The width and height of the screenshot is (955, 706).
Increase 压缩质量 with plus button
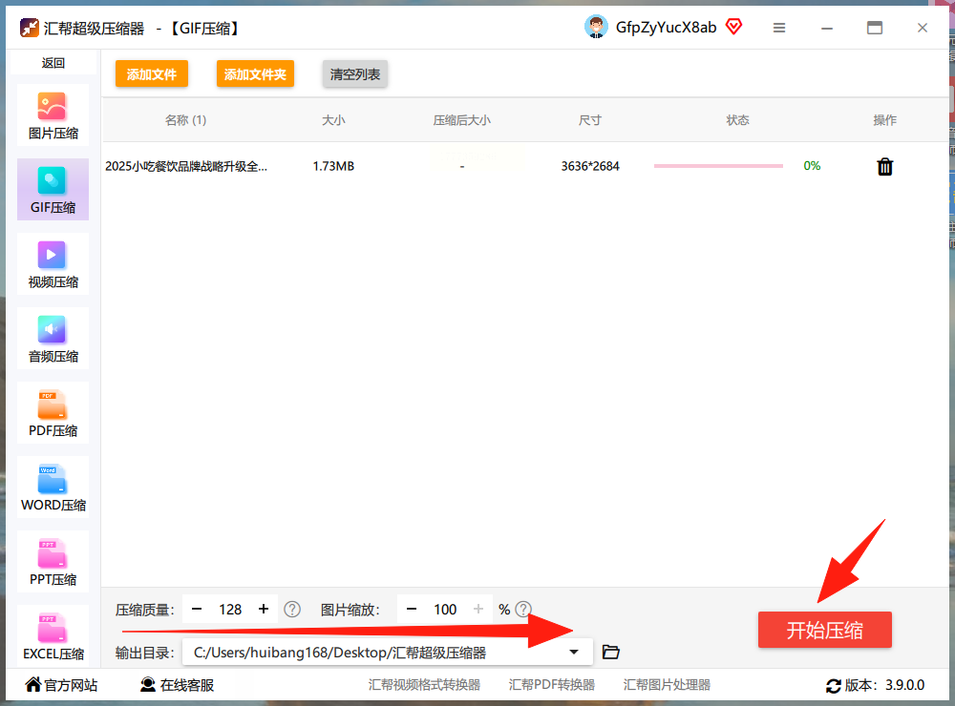tap(264, 610)
